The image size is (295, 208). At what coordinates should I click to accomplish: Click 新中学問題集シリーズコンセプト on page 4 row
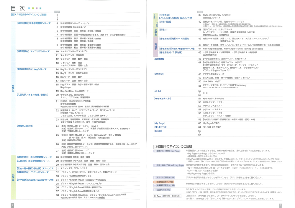coord(75,24)
